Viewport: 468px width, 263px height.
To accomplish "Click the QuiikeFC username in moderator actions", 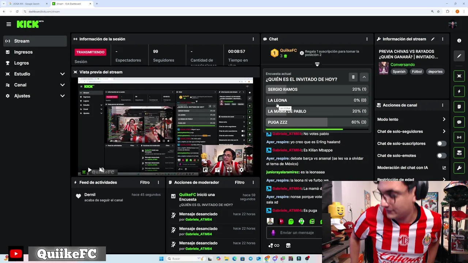I will (x=188, y=195).
